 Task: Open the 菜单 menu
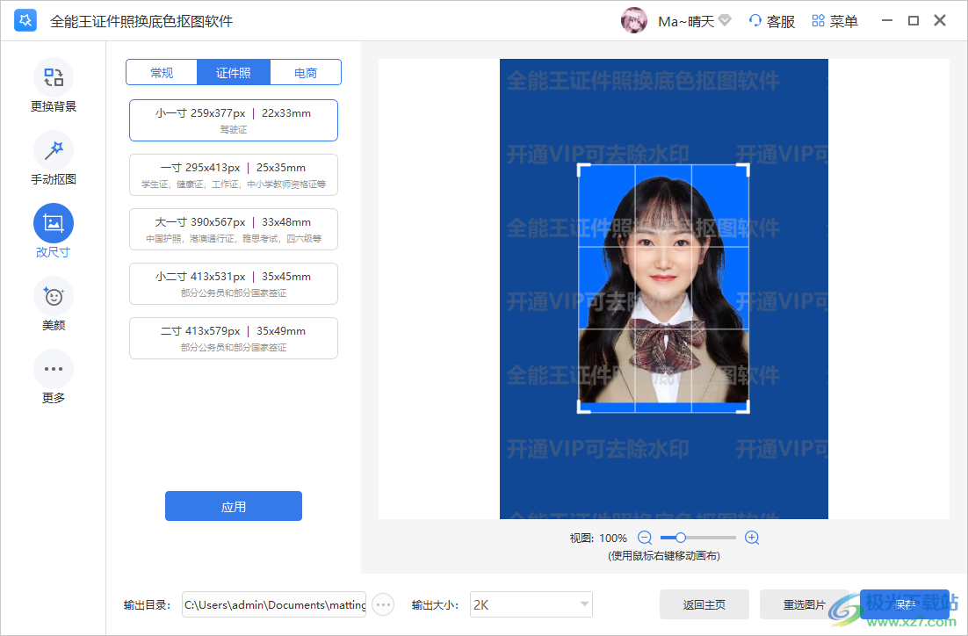pyautogui.click(x=834, y=21)
